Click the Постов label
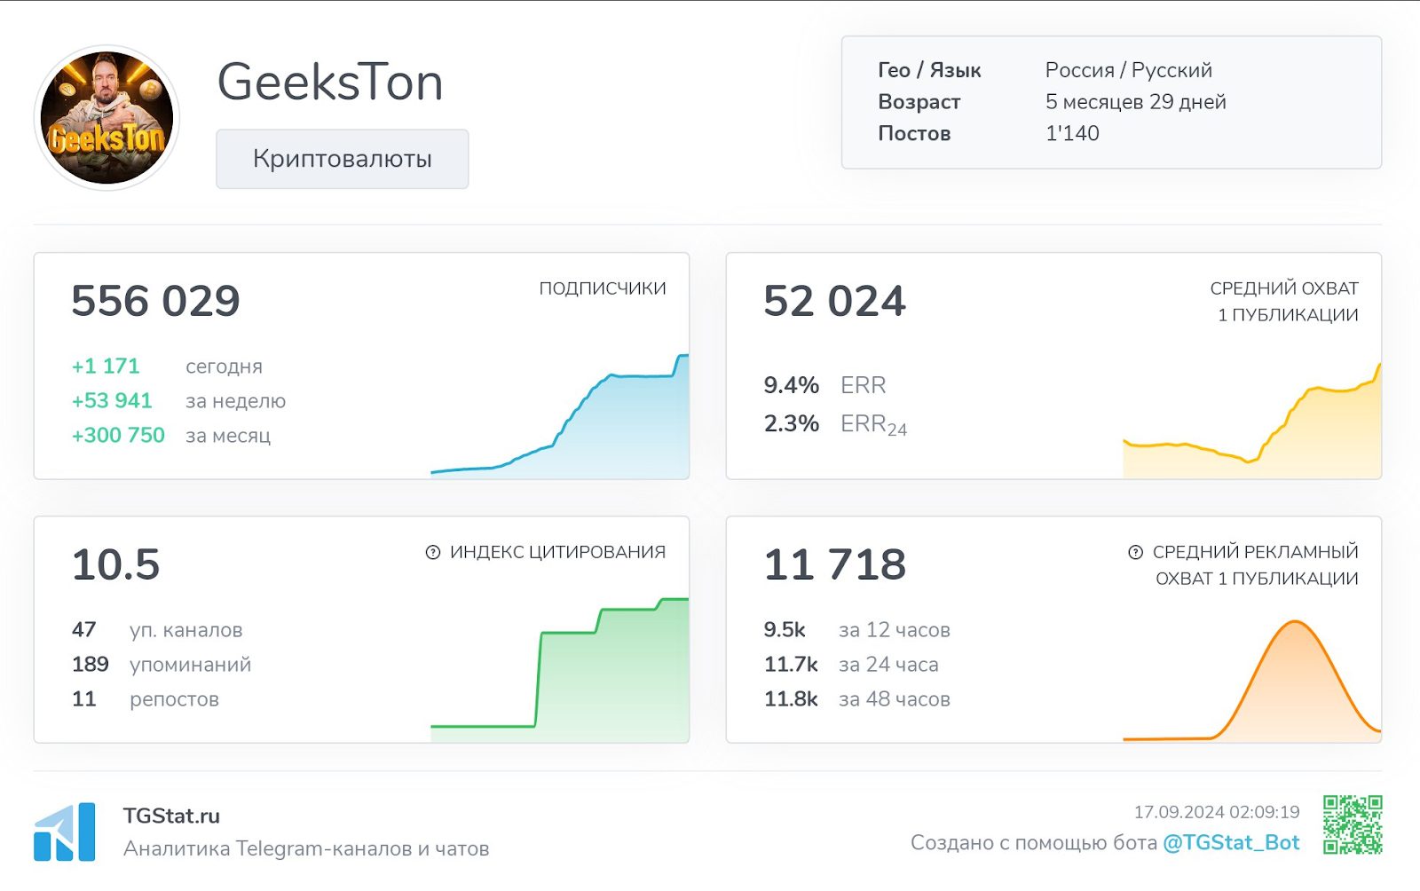Viewport: 1420px width, 891px height. click(914, 133)
